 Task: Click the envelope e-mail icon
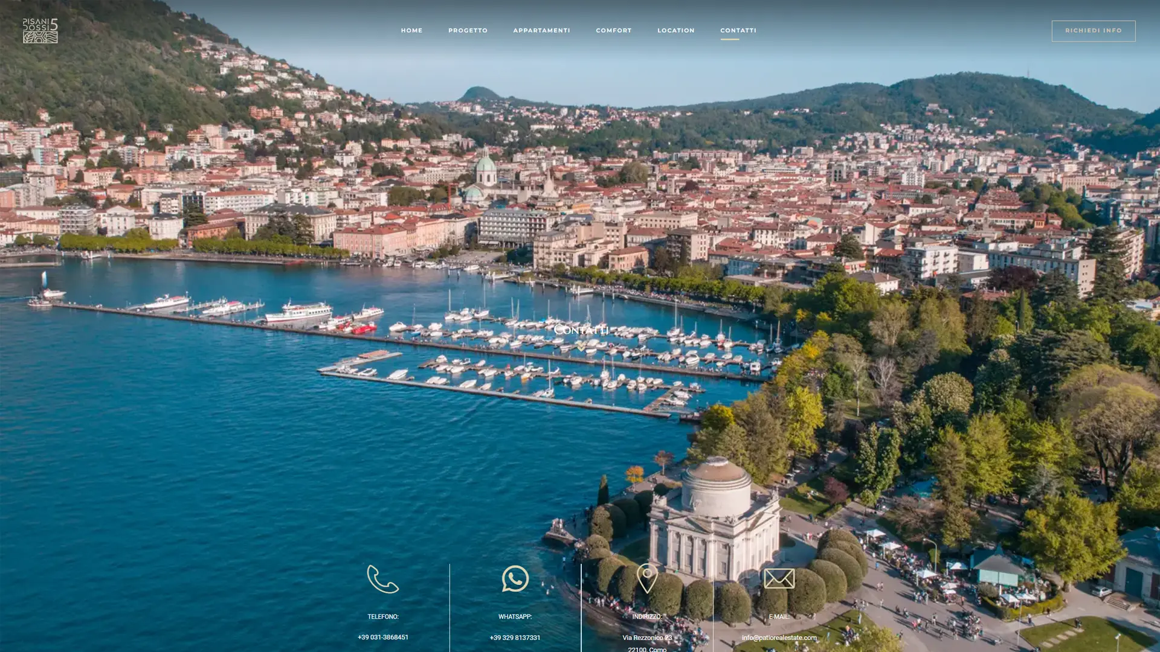(x=779, y=578)
